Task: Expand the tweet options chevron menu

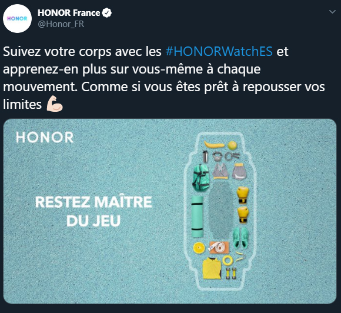Action: coord(332,12)
